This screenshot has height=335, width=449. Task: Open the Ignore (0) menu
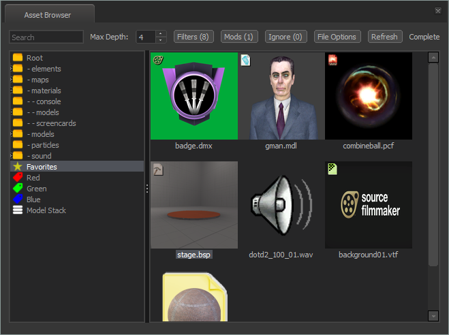[x=285, y=37]
